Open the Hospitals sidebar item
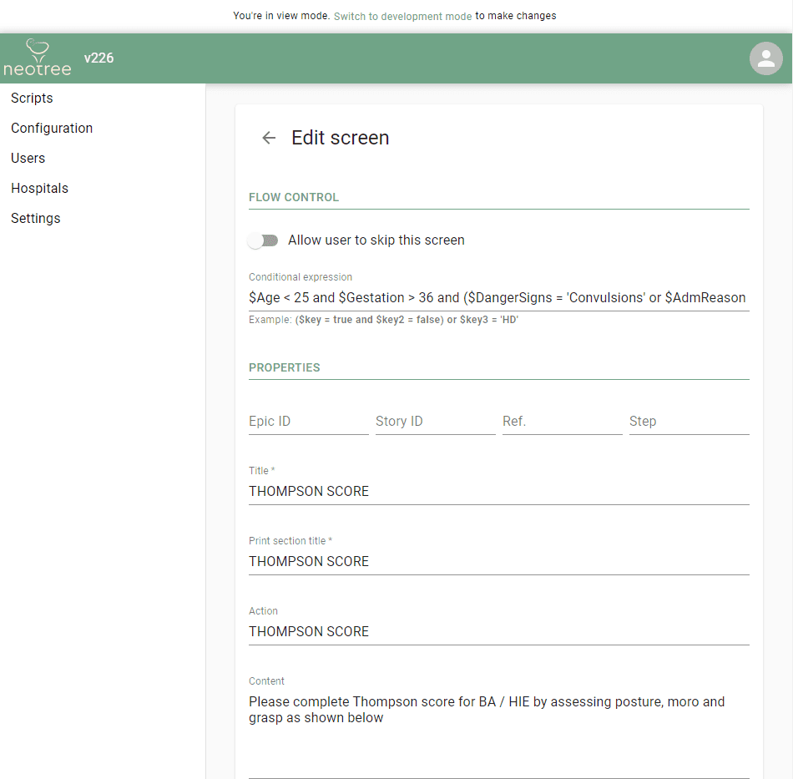This screenshot has height=779, width=793. point(40,189)
